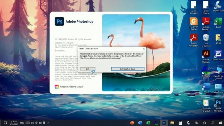Screen dimensions: 224x126
Task: Open the Adobe Photoshop desktop shortcut
Action: click(x=218, y=105)
